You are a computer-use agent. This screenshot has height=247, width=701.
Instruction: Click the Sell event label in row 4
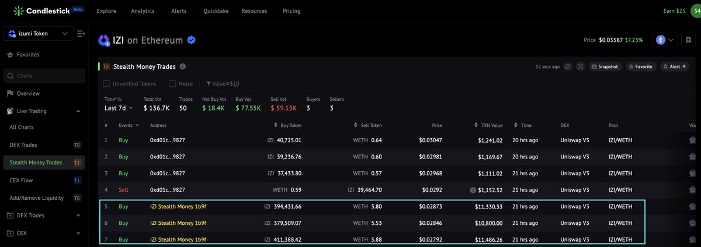123,190
